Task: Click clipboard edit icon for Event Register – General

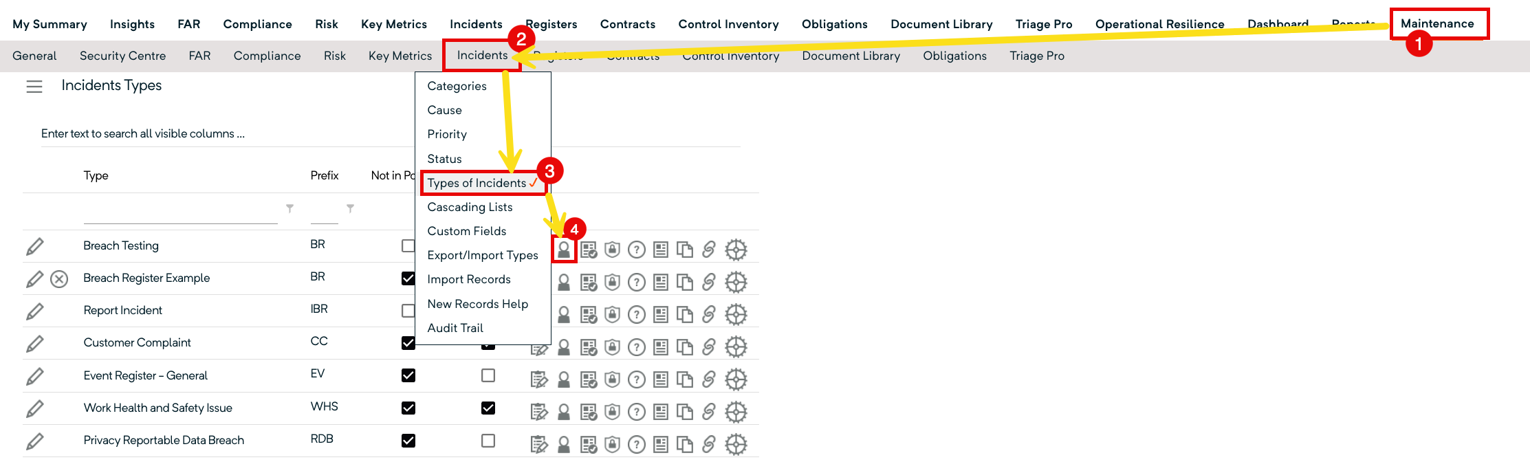Action: pos(539,379)
